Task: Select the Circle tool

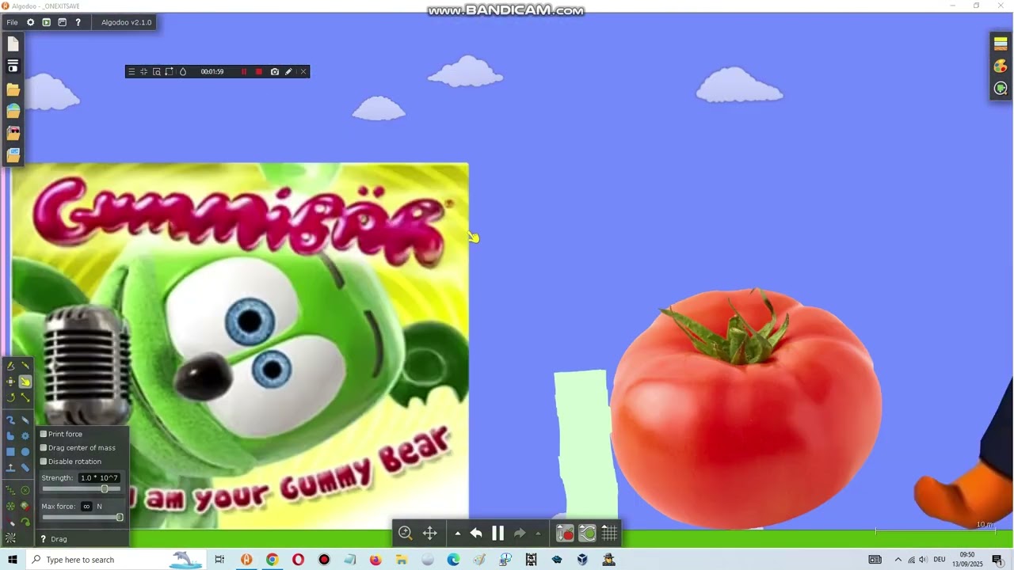Action: coord(25,451)
